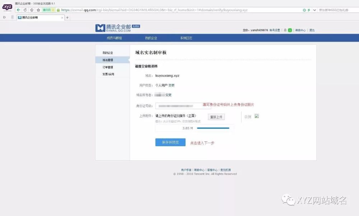Click the notification bell icon
This screenshot has height=216, width=359.
click(x=285, y=30)
